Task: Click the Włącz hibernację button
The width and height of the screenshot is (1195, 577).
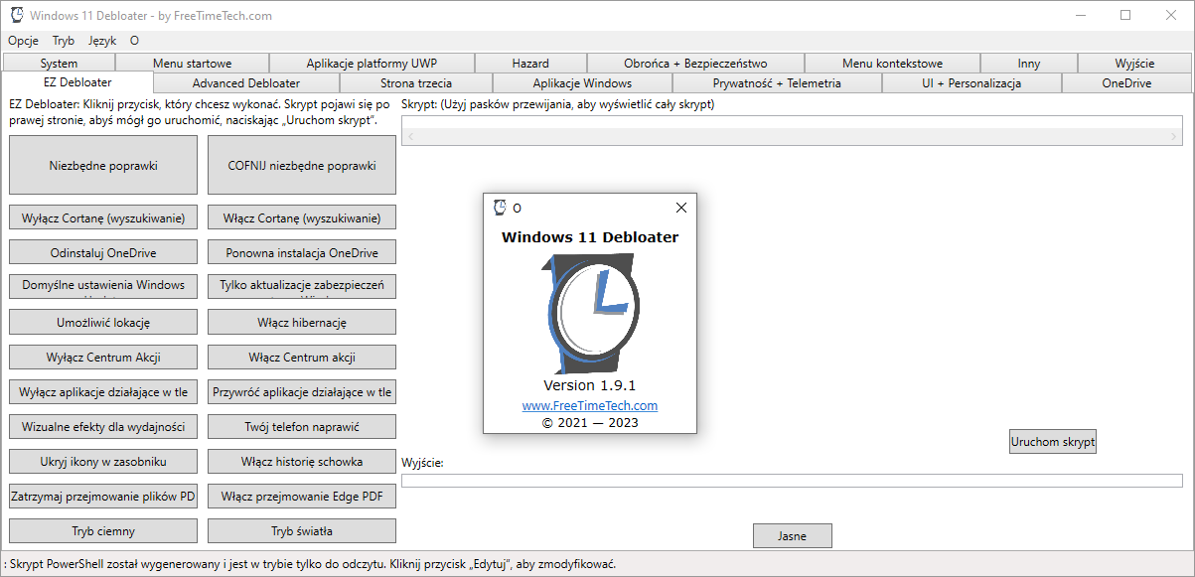Action: [x=302, y=322]
